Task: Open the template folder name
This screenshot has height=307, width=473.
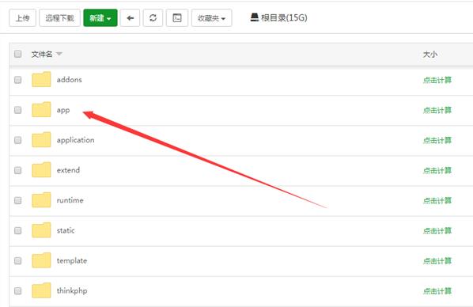Action: (x=72, y=261)
